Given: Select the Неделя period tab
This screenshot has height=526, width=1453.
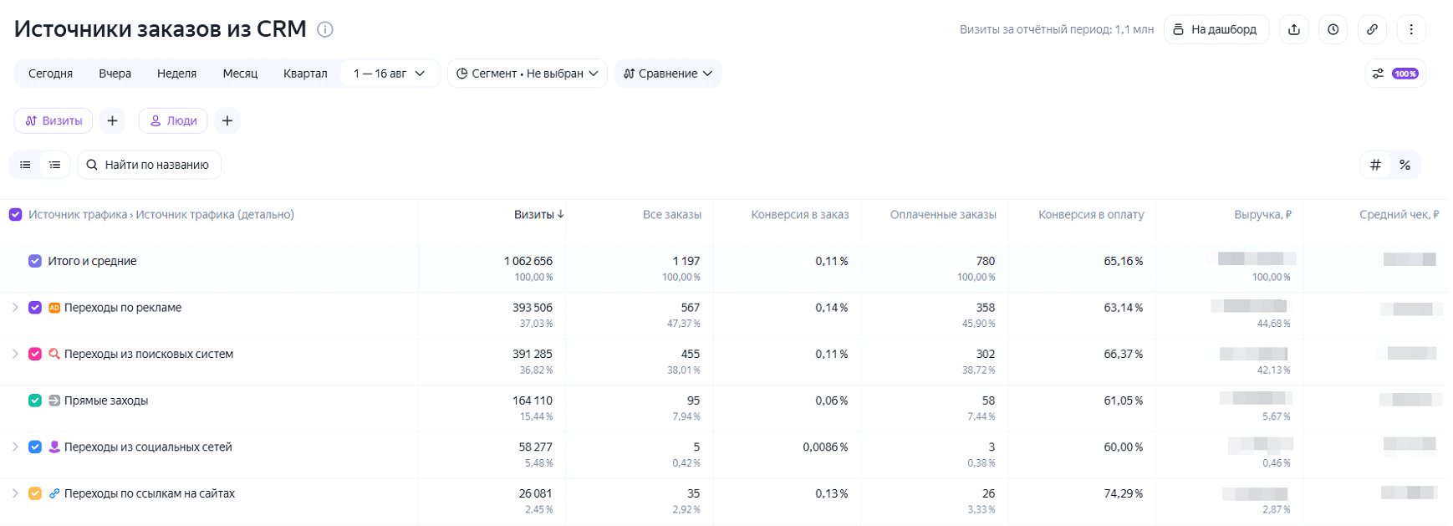Looking at the screenshot, I should pos(176,74).
